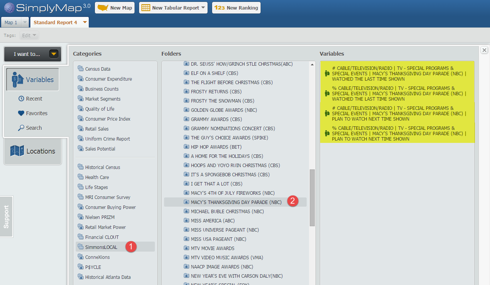The height and width of the screenshot is (285, 490).
Task: Create a New Map
Action: (115, 8)
